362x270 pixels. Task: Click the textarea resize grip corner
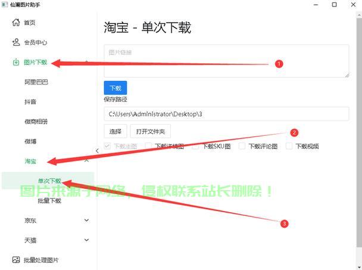pyautogui.click(x=347, y=75)
